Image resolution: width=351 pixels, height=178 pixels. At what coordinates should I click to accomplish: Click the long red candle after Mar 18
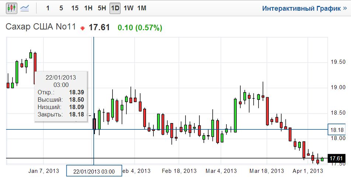(267, 111)
